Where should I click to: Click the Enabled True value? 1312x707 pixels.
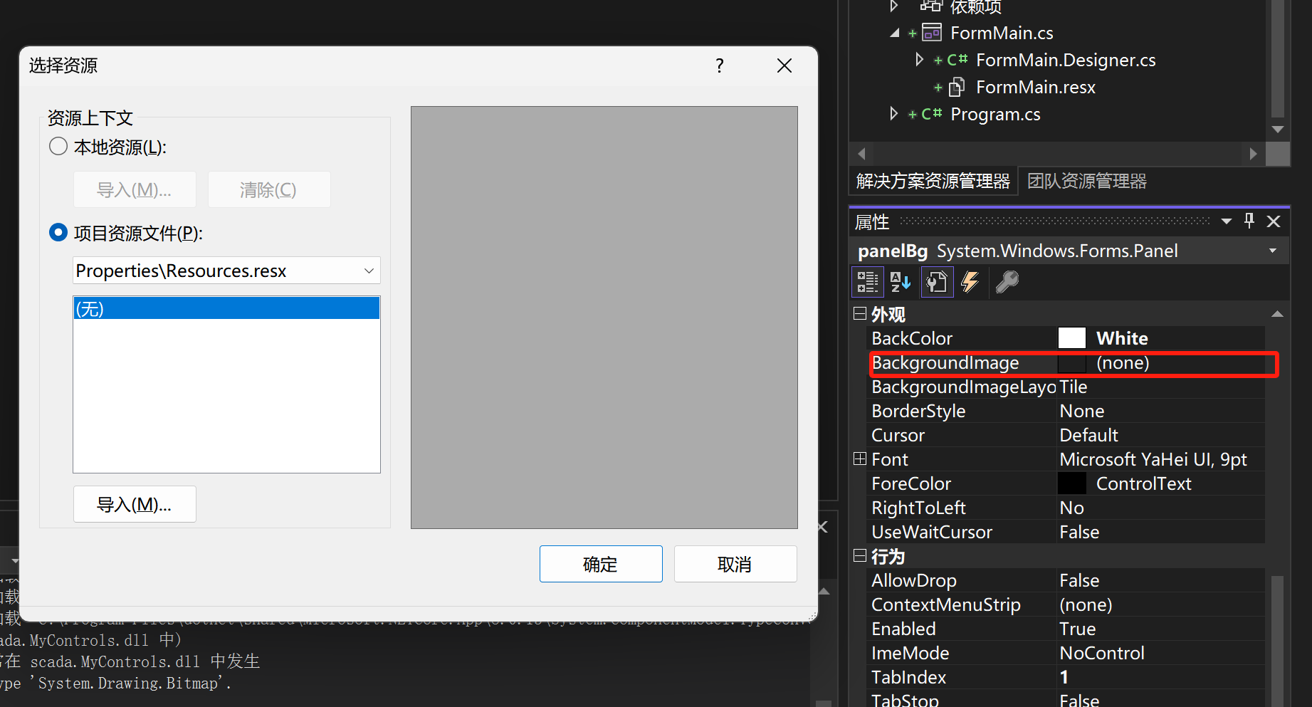coord(1078,629)
